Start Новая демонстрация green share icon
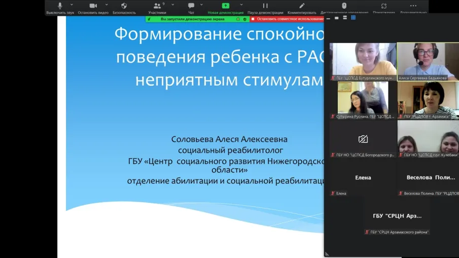Viewport: 459px width, 258px height. tap(225, 6)
